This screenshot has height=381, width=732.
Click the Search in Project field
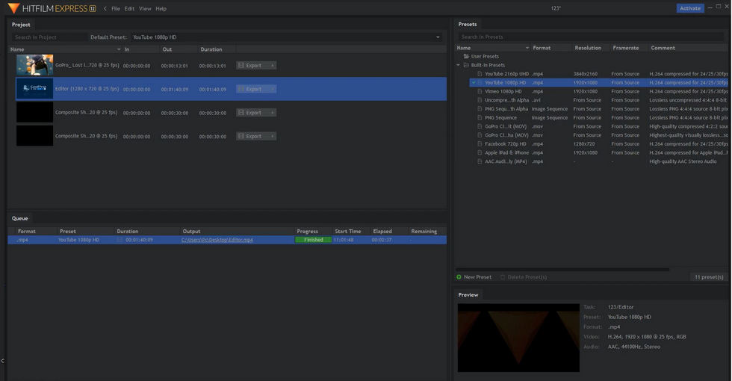pos(49,37)
